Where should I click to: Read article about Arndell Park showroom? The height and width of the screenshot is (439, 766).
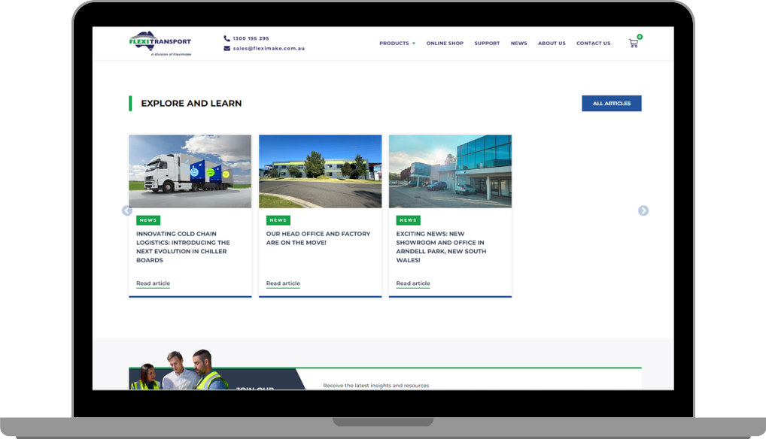click(413, 283)
